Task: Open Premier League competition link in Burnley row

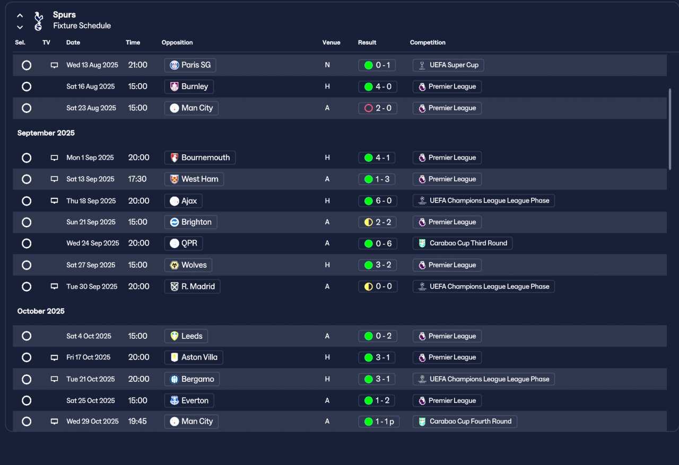Action: pos(447,86)
